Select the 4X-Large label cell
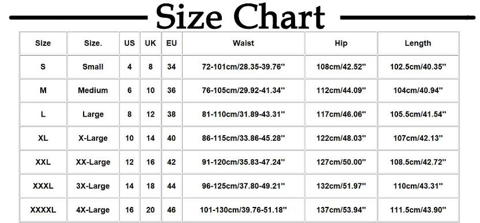 (93, 210)
